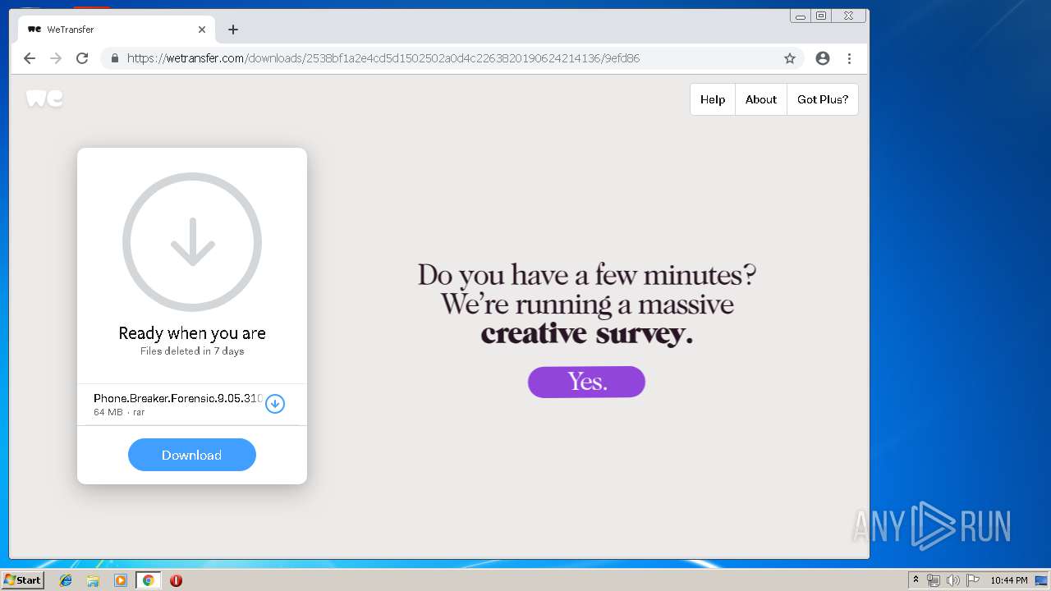
Task: Click the 'creative survey.' headline text
Action: pos(586,333)
